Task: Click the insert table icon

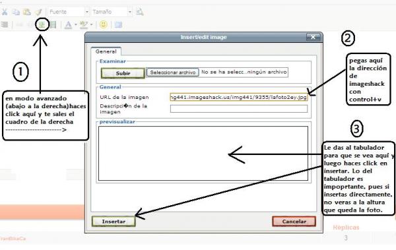Action: tap(53, 24)
